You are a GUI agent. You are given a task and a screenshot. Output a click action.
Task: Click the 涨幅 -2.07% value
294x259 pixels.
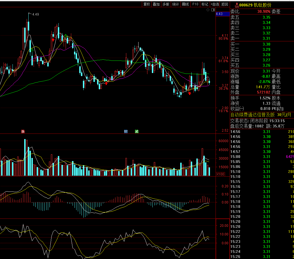[264, 82]
